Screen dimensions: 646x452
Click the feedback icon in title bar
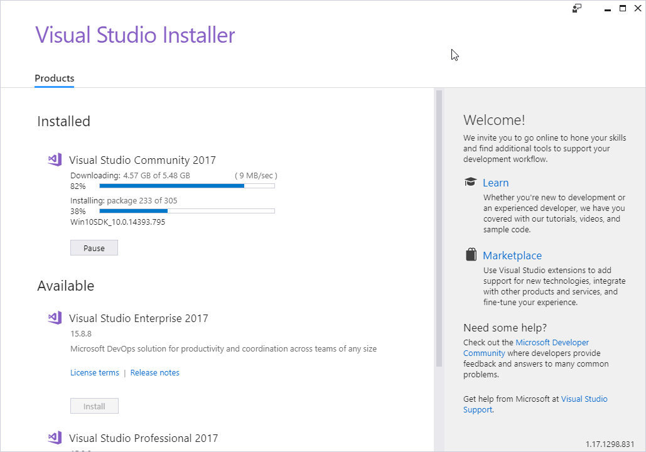tap(577, 9)
